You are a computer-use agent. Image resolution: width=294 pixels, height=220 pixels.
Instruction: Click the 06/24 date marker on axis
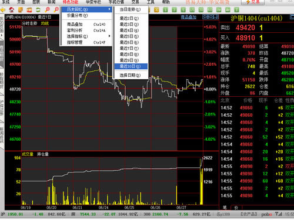(x=103, y=207)
